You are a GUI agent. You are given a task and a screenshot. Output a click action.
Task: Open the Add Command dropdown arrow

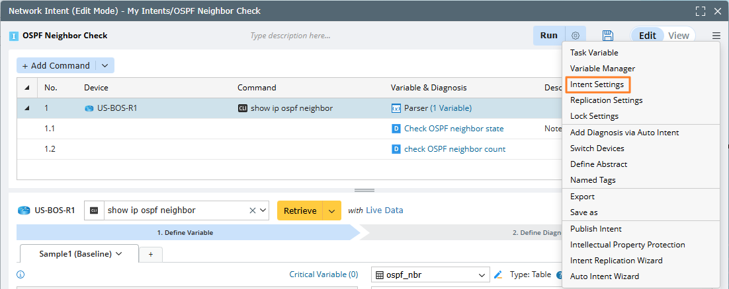[105, 65]
